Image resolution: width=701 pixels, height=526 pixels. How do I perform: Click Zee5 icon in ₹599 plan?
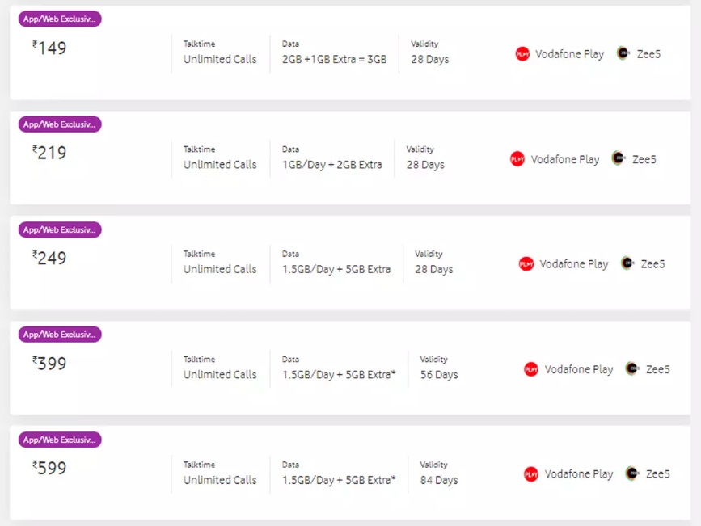click(x=632, y=473)
